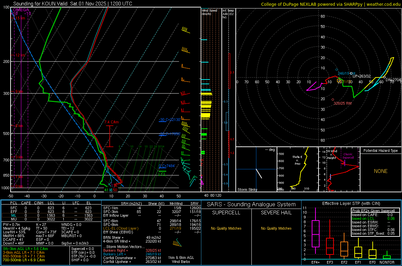Click the 'weather.cod.edu' credit text
Image resolution: width=402 pixels, height=266 pixels.
[383, 4]
